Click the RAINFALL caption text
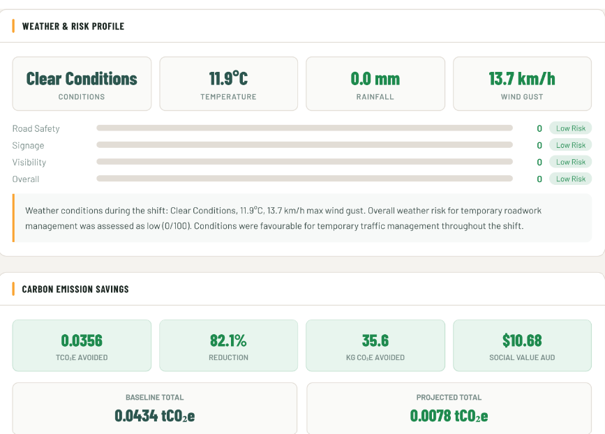The height and width of the screenshot is (434, 605). click(x=375, y=97)
